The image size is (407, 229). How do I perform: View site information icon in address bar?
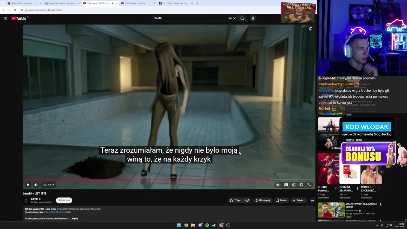(22, 10)
